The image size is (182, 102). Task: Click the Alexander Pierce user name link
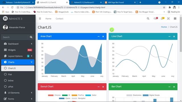point(17,27)
